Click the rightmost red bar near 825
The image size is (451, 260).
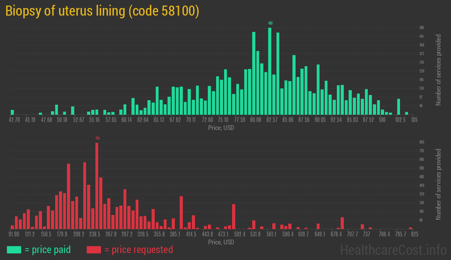411,228
